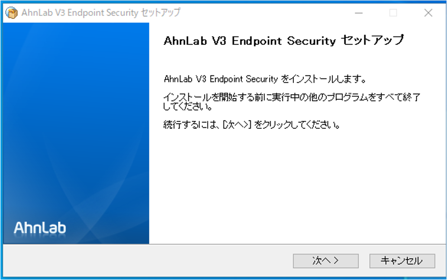Click してください。 on the wrapped paragraph line

point(188,107)
